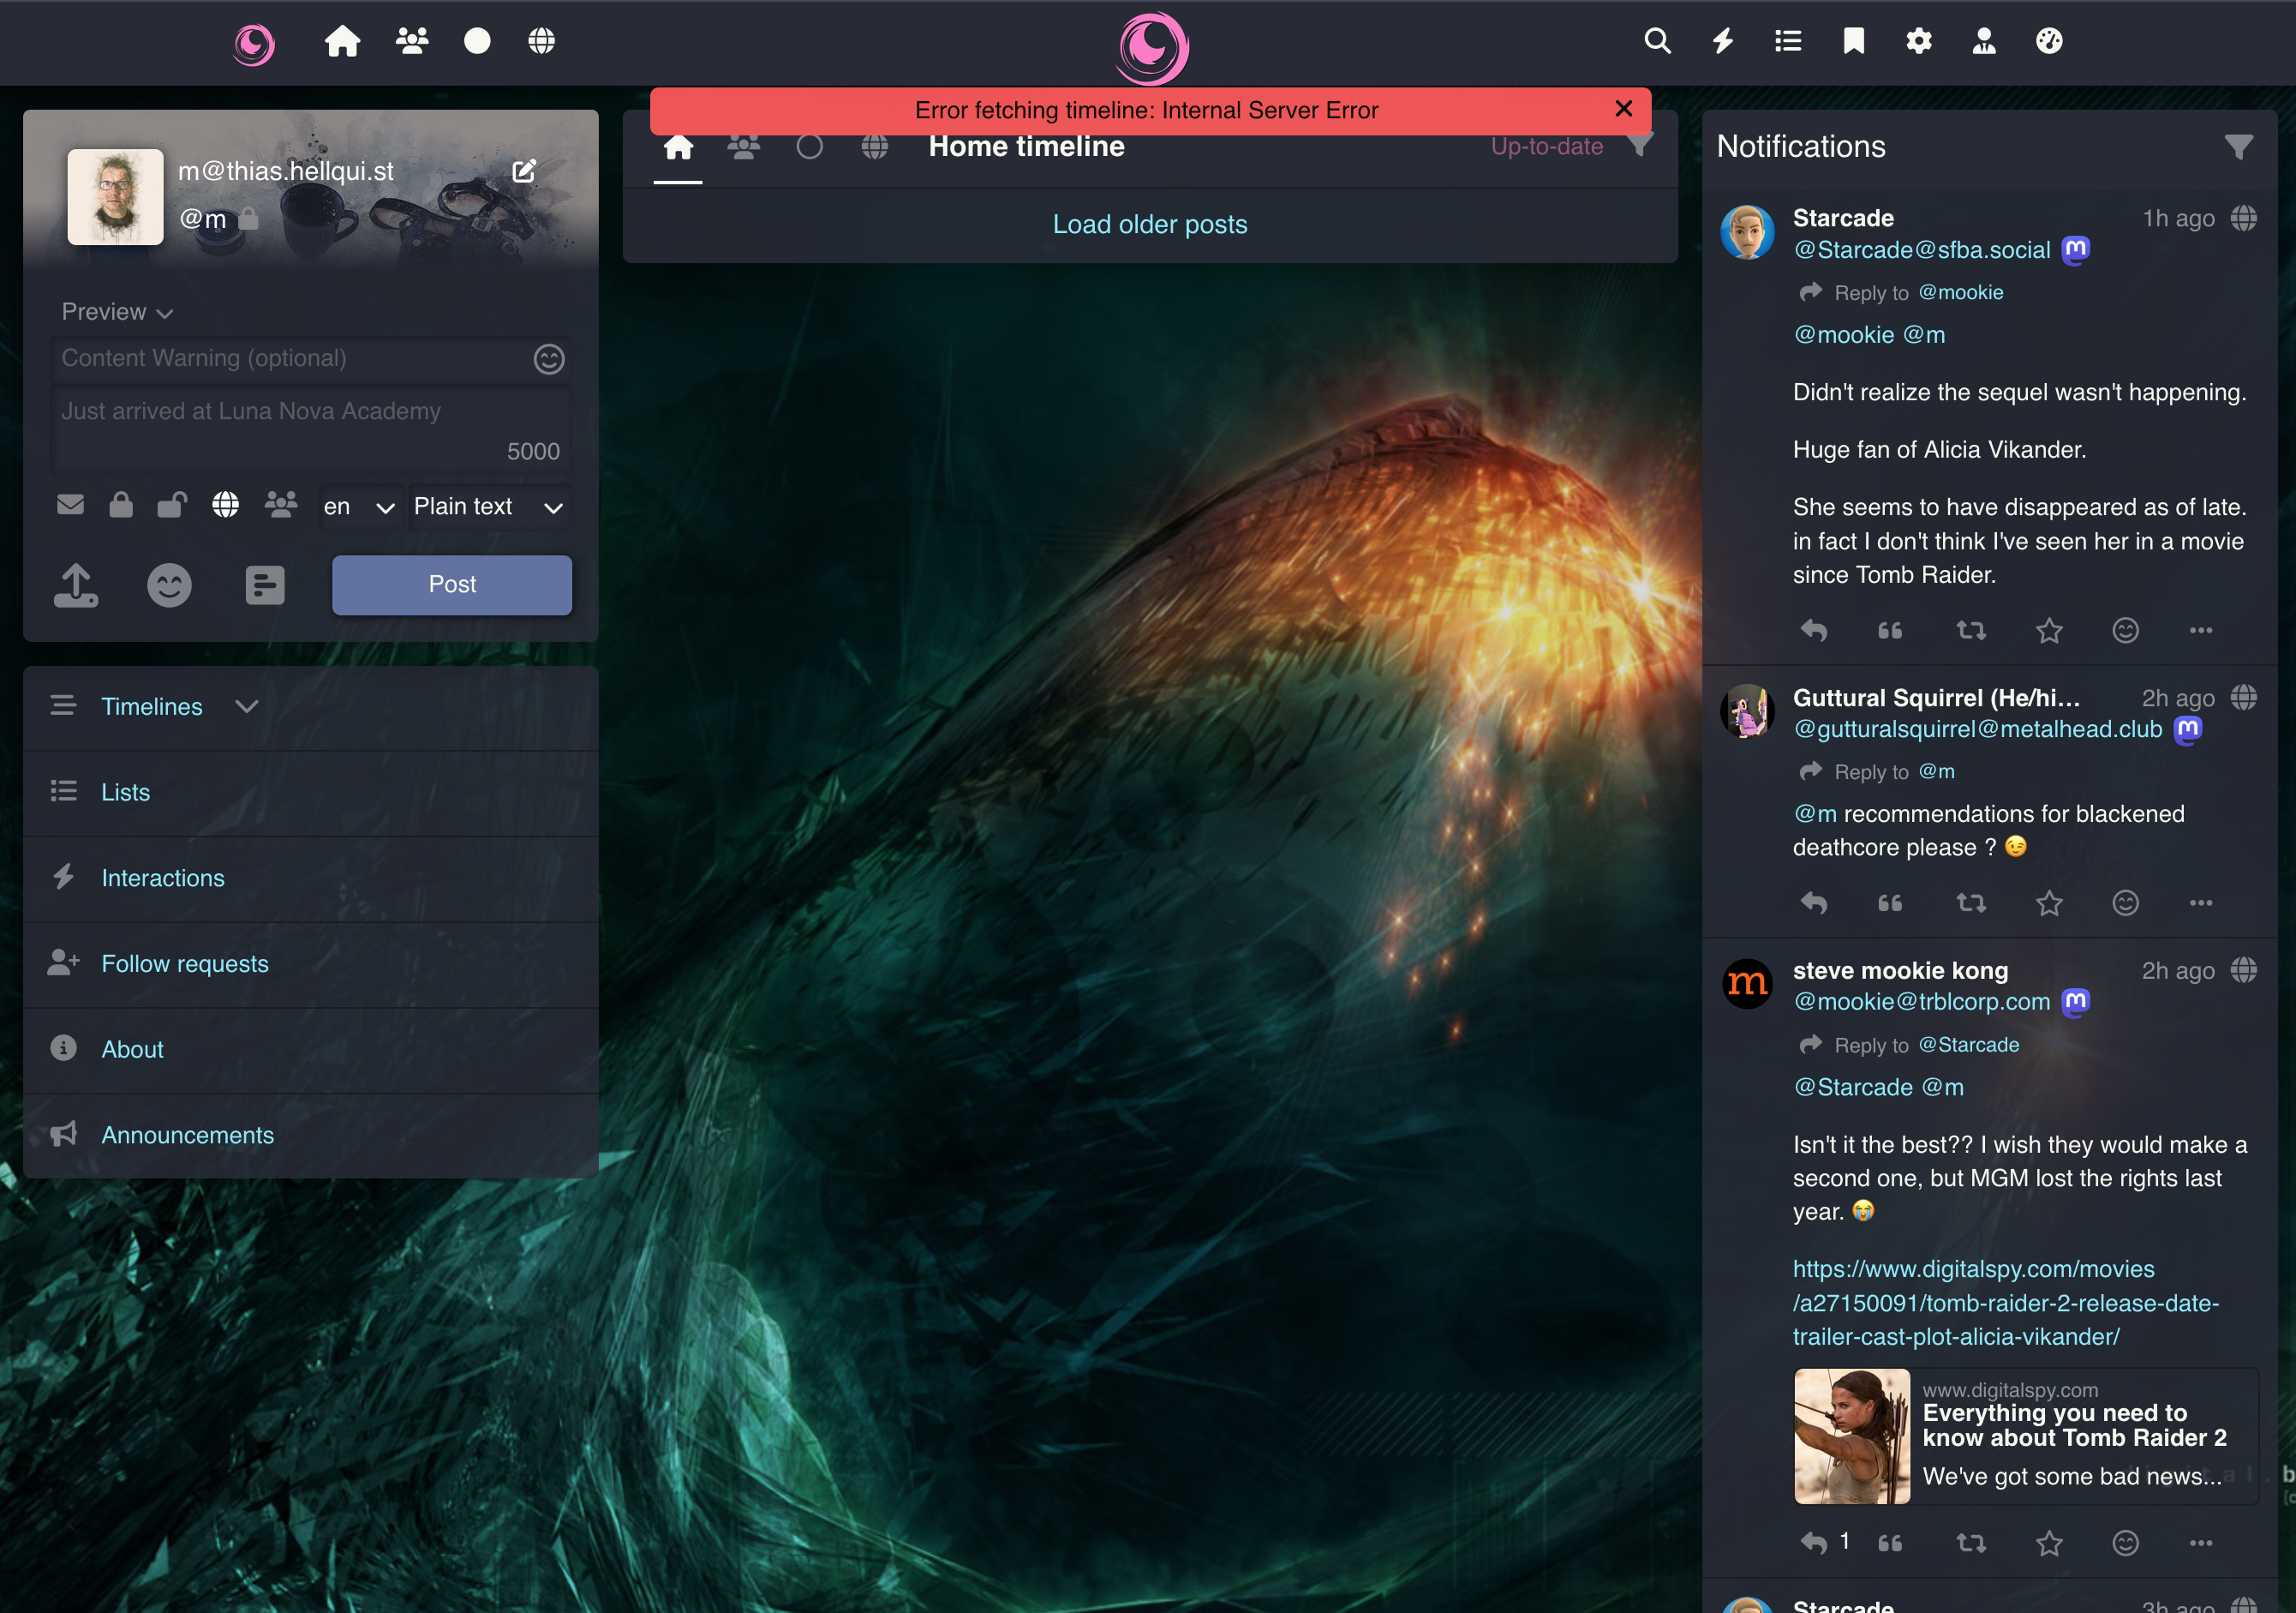2296x1613 pixels.
Task: Click the Up-to-date status text
Action: (1546, 147)
